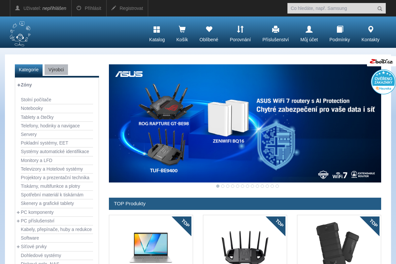The image size is (396, 264).
Task: Open Skenery a grafické tablety category
Action: (47, 203)
